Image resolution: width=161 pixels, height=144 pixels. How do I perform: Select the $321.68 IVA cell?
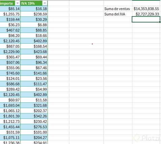(34, 105)
